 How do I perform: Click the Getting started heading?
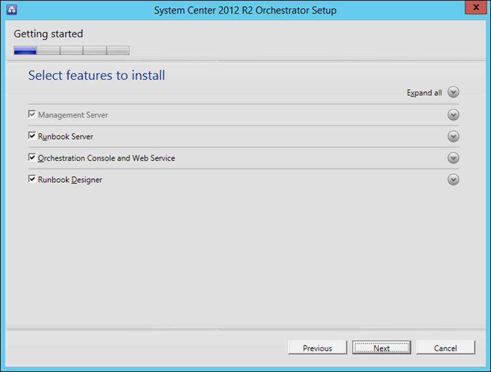(x=49, y=34)
